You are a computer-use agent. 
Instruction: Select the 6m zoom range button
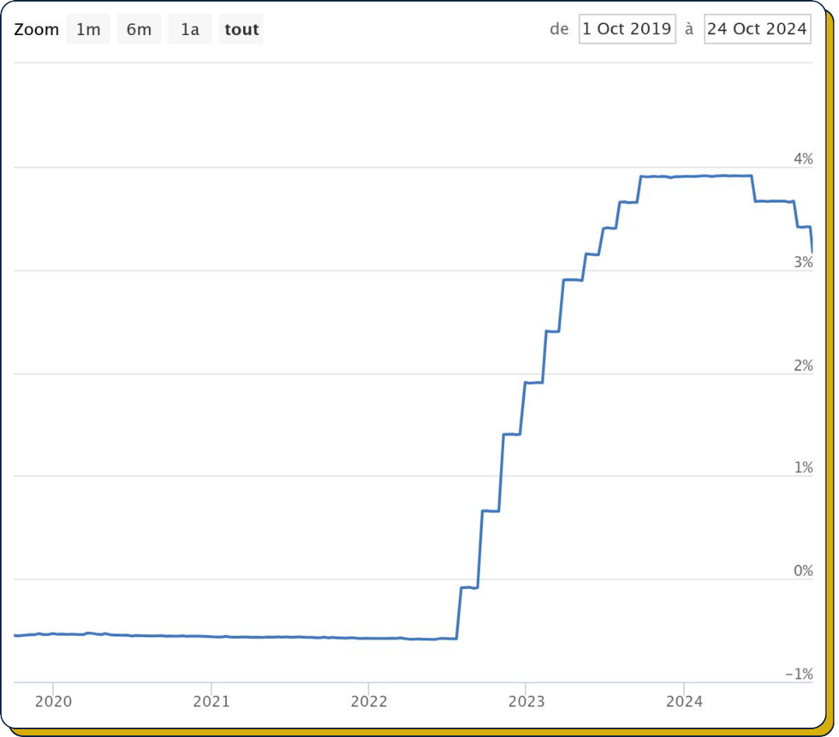[139, 29]
